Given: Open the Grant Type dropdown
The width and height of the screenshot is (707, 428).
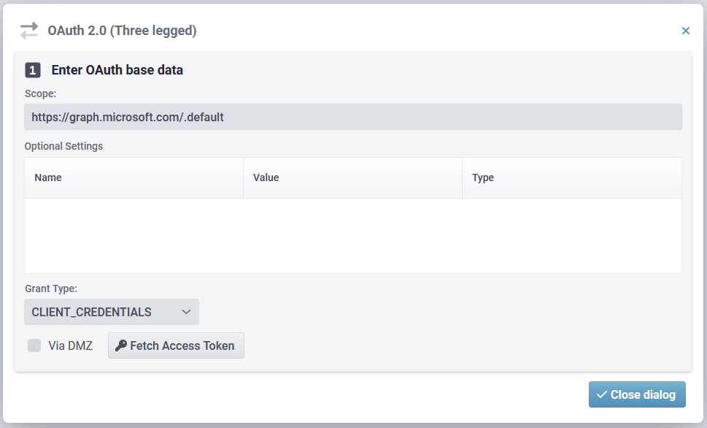Looking at the screenshot, I should pos(111,312).
